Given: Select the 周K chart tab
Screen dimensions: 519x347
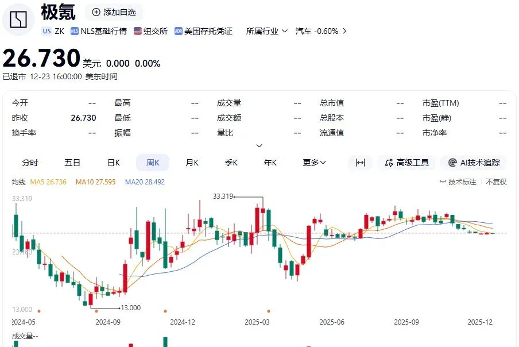Looking at the screenshot, I should click(x=153, y=163).
